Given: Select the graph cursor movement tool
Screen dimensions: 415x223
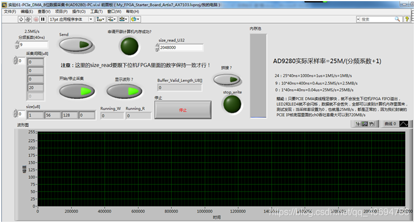Looking at the screenshot, I should click(x=358, y=124).
